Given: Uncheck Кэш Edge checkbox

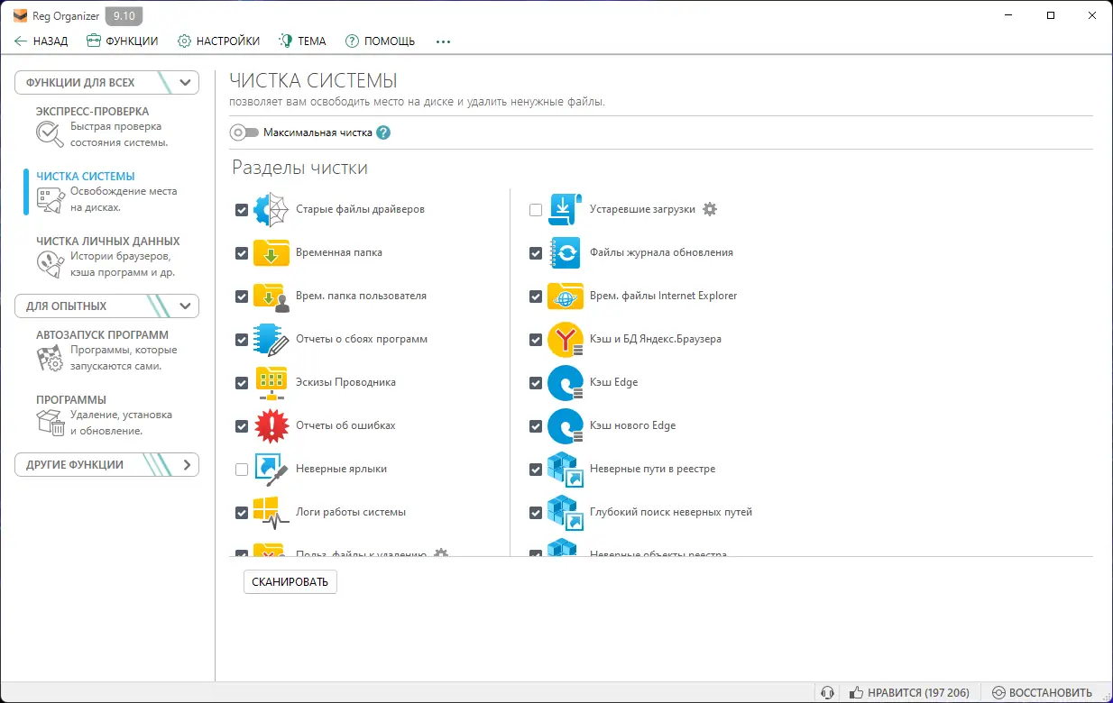Looking at the screenshot, I should [536, 382].
